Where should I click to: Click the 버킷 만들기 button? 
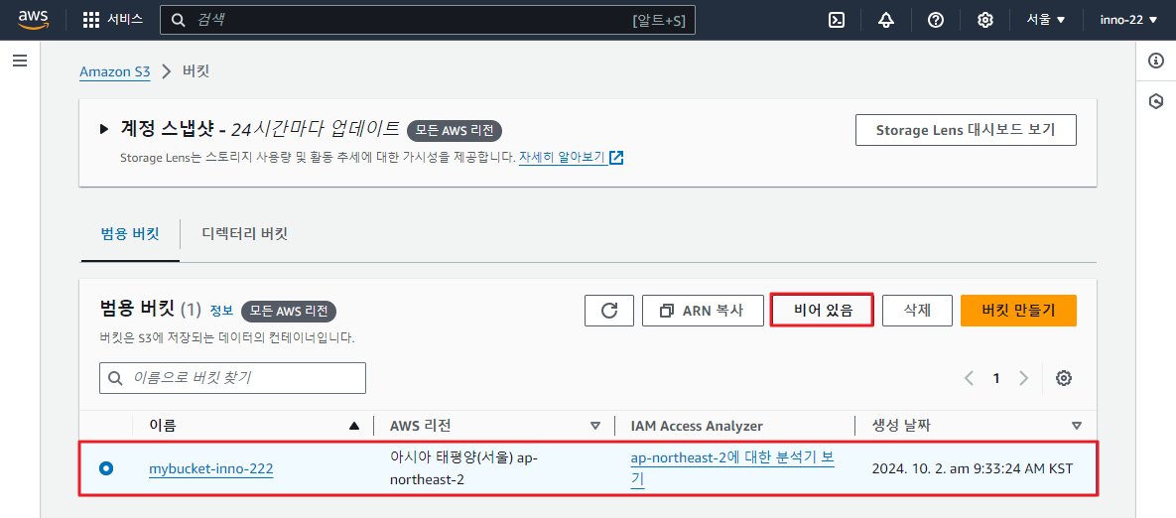[x=1018, y=311]
